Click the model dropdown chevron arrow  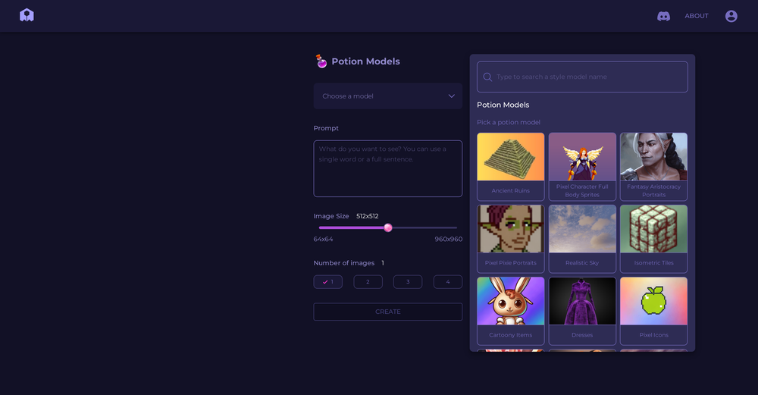[451, 96]
